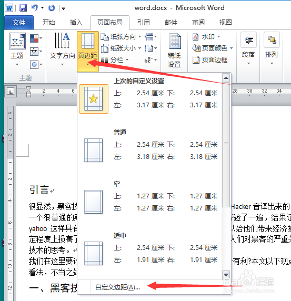The height and width of the screenshot is (301, 291).
Task: Click the margins gallery scrollbar thumb
Action: (226, 145)
